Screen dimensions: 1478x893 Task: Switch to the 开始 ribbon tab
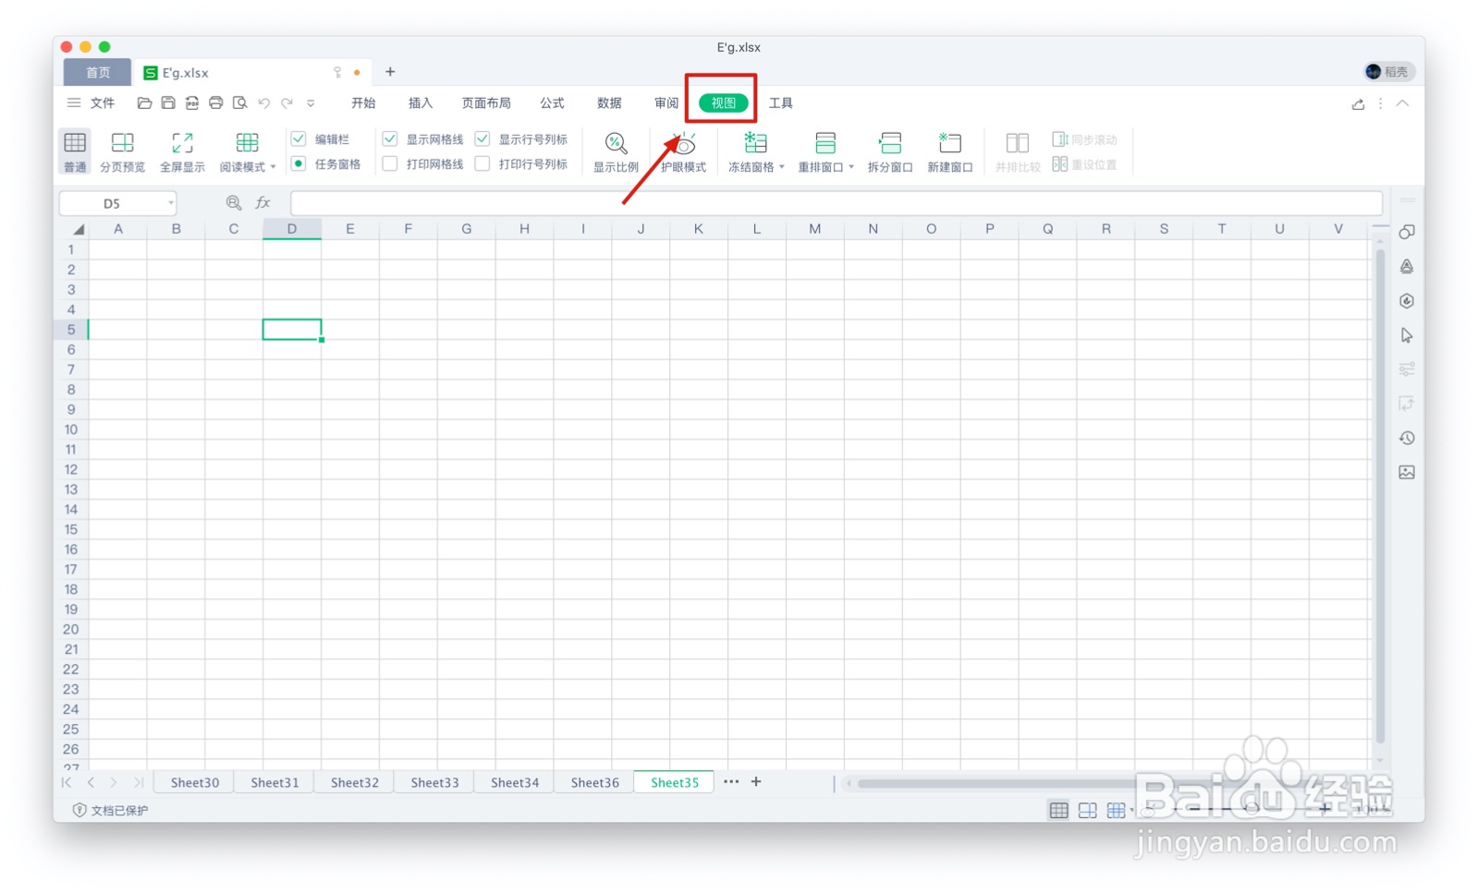coord(363,103)
